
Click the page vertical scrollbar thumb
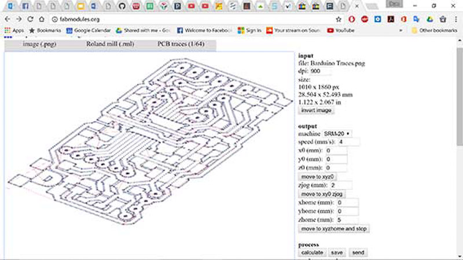460,96
